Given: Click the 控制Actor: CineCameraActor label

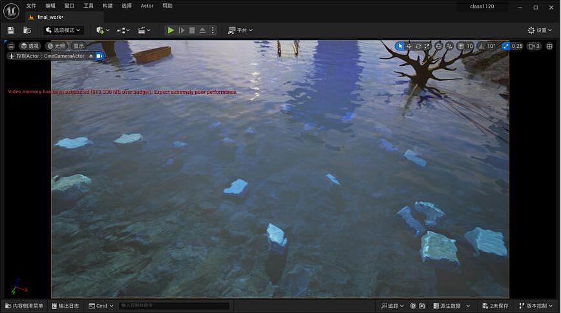Looking at the screenshot, I should click(x=50, y=56).
